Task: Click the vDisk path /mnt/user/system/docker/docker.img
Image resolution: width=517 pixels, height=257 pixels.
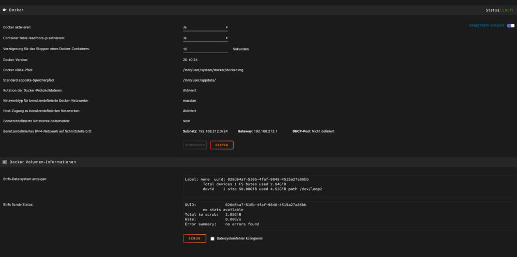Action: tap(213, 70)
